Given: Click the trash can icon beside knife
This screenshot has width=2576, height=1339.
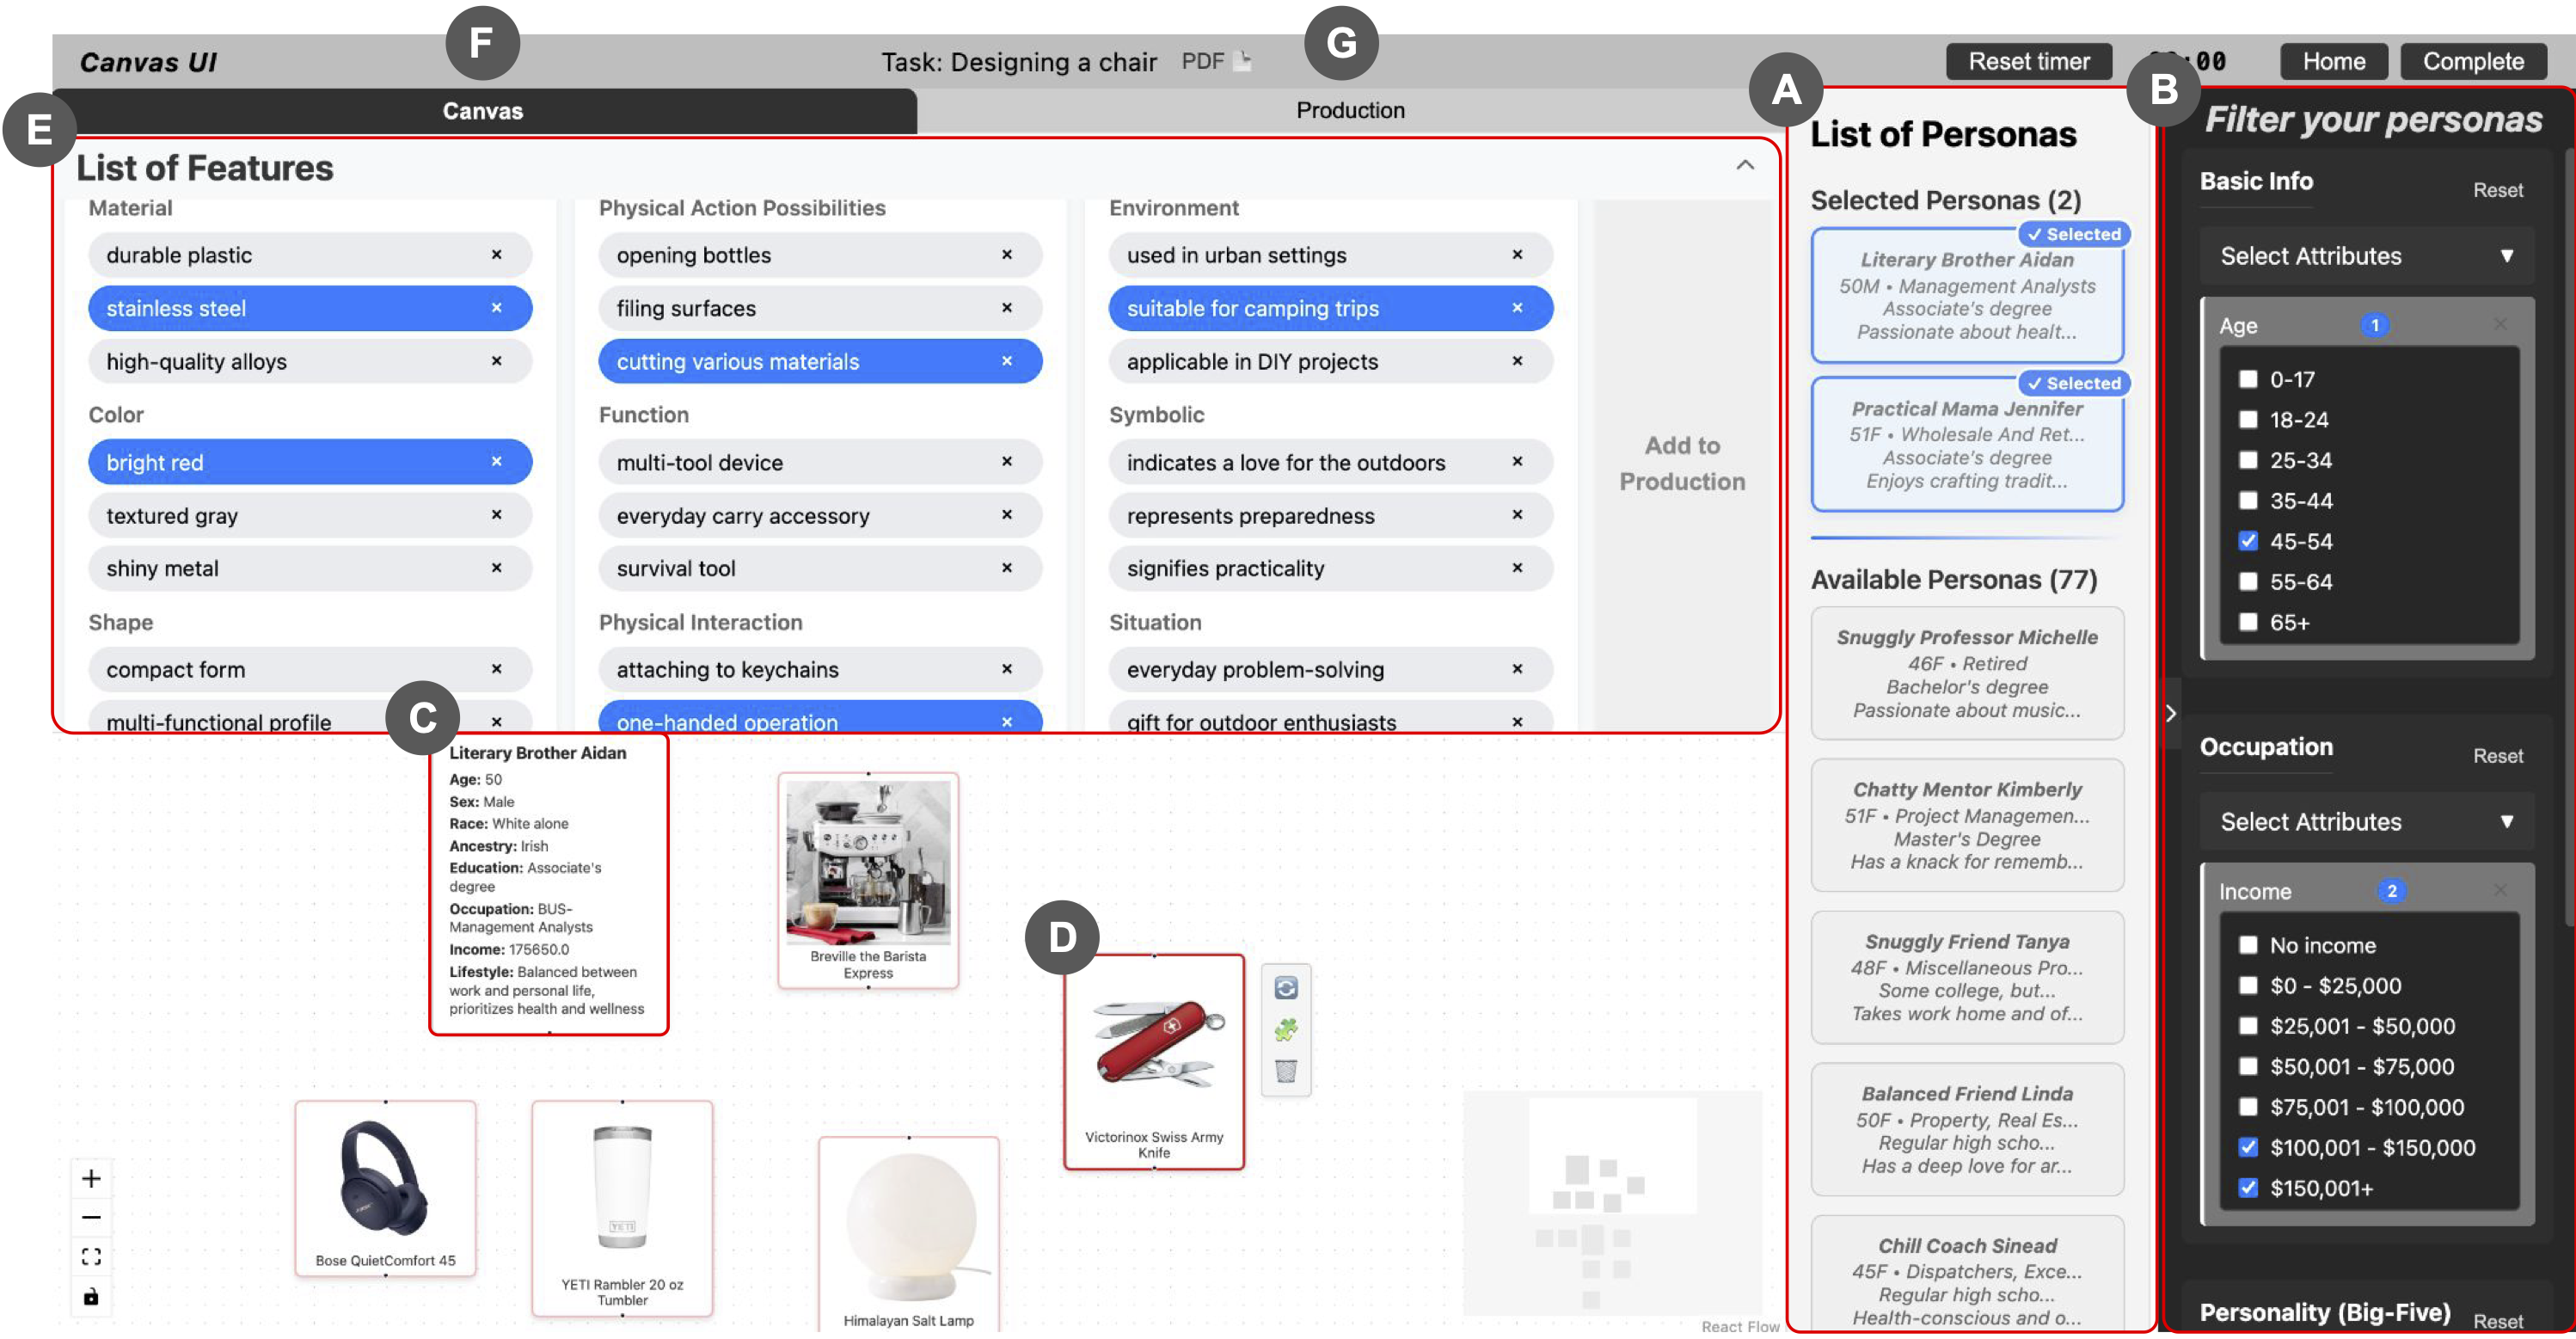Looking at the screenshot, I should (x=1285, y=1071).
